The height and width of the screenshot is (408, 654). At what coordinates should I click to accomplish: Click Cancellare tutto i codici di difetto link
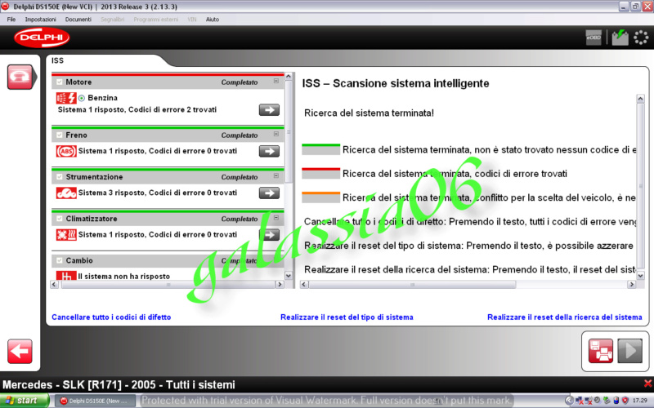111,317
